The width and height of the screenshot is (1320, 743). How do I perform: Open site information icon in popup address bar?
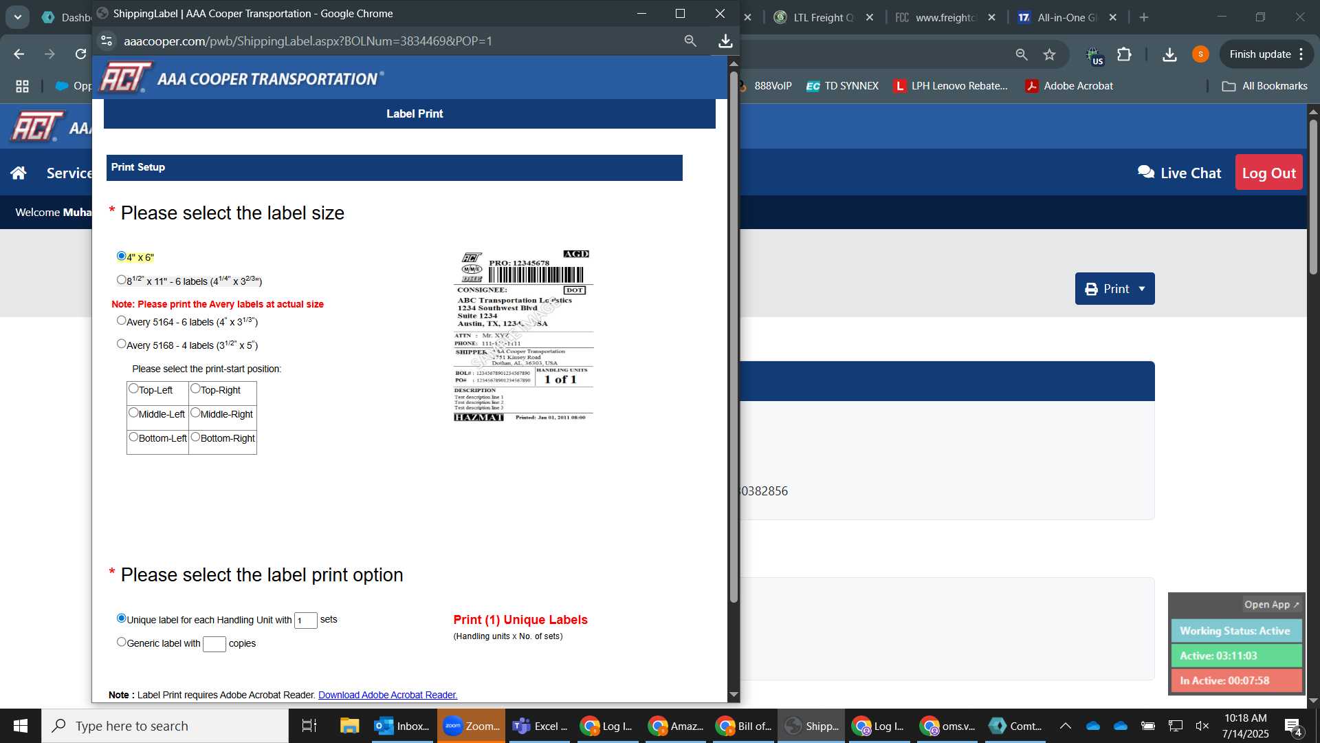[x=107, y=41]
